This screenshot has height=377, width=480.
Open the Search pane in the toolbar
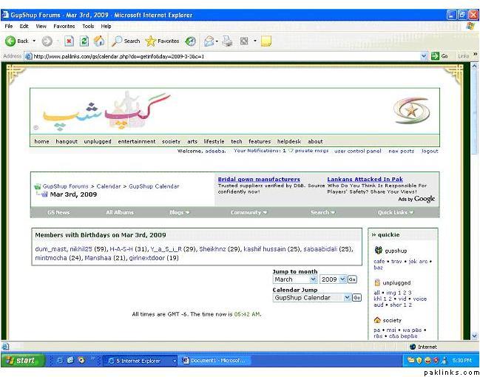pyautogui.click(x=126, y=41)
